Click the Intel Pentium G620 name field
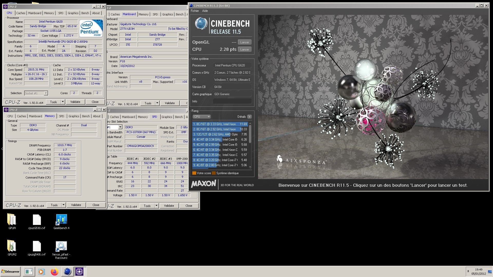493x277 pixels. 51,22
